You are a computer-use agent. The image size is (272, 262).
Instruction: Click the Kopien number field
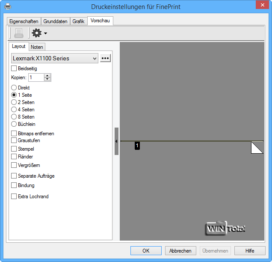coord(36,77)
